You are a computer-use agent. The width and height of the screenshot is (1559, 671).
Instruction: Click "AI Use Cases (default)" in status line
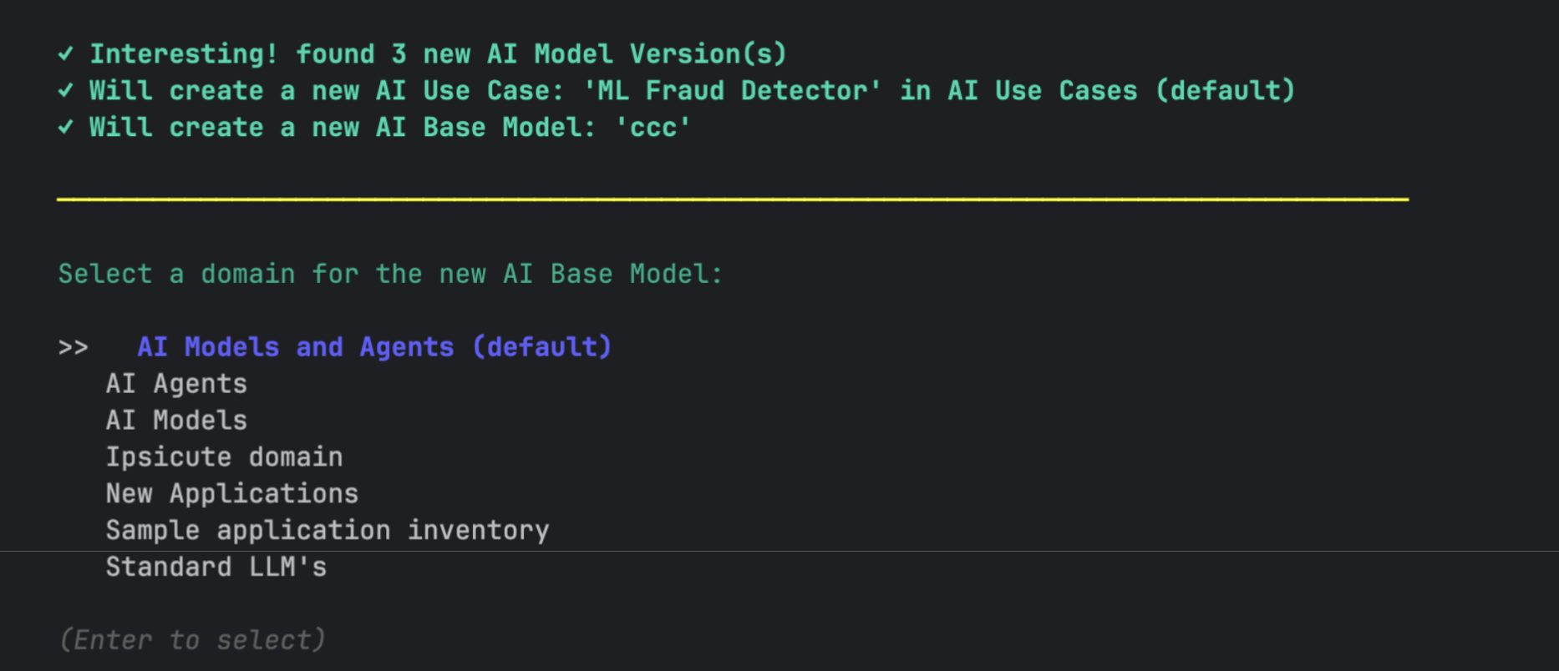pyautogui.click(x=1121, y=91)
